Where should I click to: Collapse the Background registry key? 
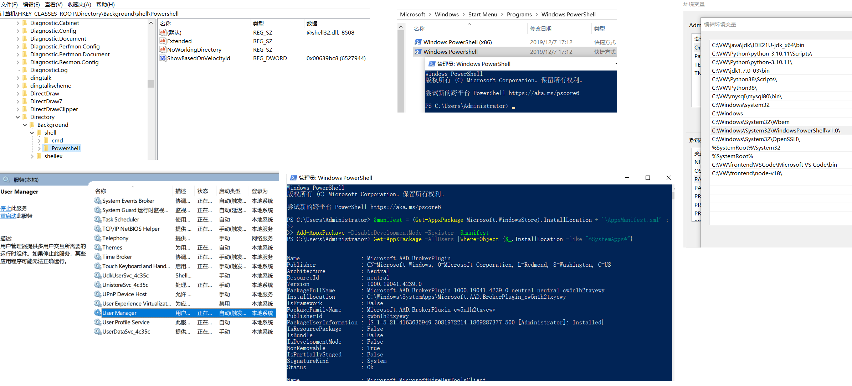(x=25, y=125)
